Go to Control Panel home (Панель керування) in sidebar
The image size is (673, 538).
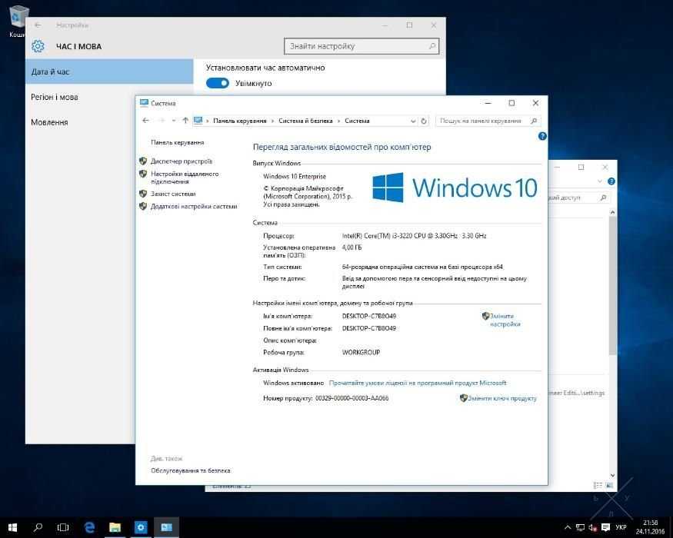(177, 142)
